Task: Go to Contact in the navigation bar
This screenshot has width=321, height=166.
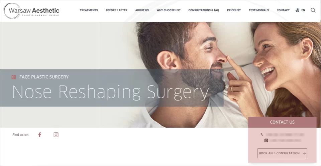Action: click(283, 10)
